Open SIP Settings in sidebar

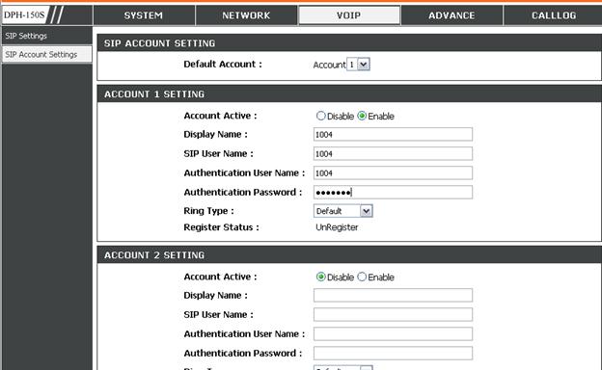(46, 36)
